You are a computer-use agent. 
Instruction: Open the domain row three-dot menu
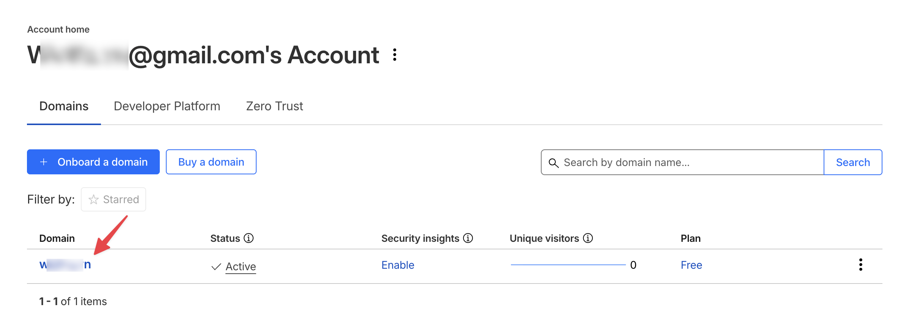click(x=861, y=265)
